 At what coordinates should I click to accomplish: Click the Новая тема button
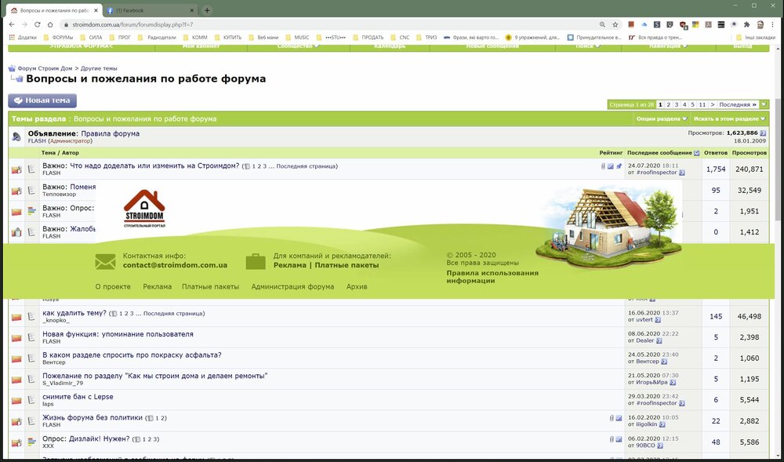[42, 100]
